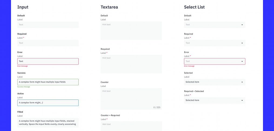This screenshot has width=274, height=131.
Task: Click the arrow icon of Required select
Action: pyautogui.click(x=242, y=43)
